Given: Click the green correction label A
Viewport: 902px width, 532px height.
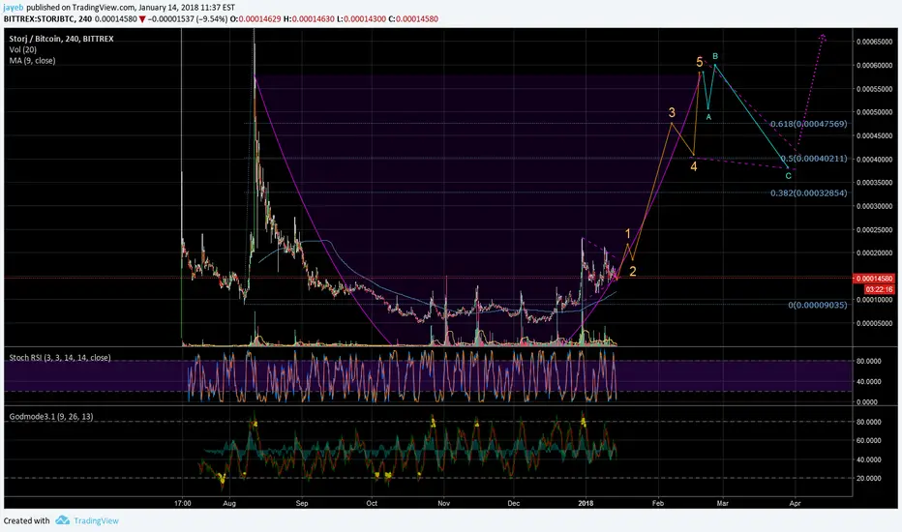Looking at the screenshot, I should pyautogui.click(x=708, y=117).
